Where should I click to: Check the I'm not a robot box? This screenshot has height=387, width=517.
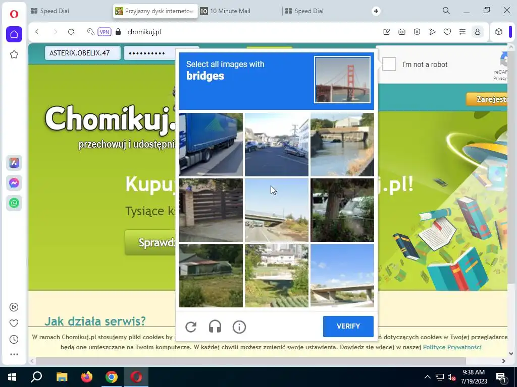point(389,64)
